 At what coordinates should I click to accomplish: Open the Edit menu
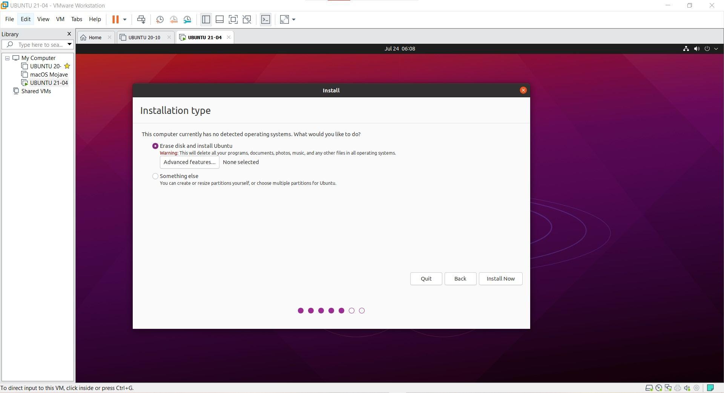pos(26,19)
